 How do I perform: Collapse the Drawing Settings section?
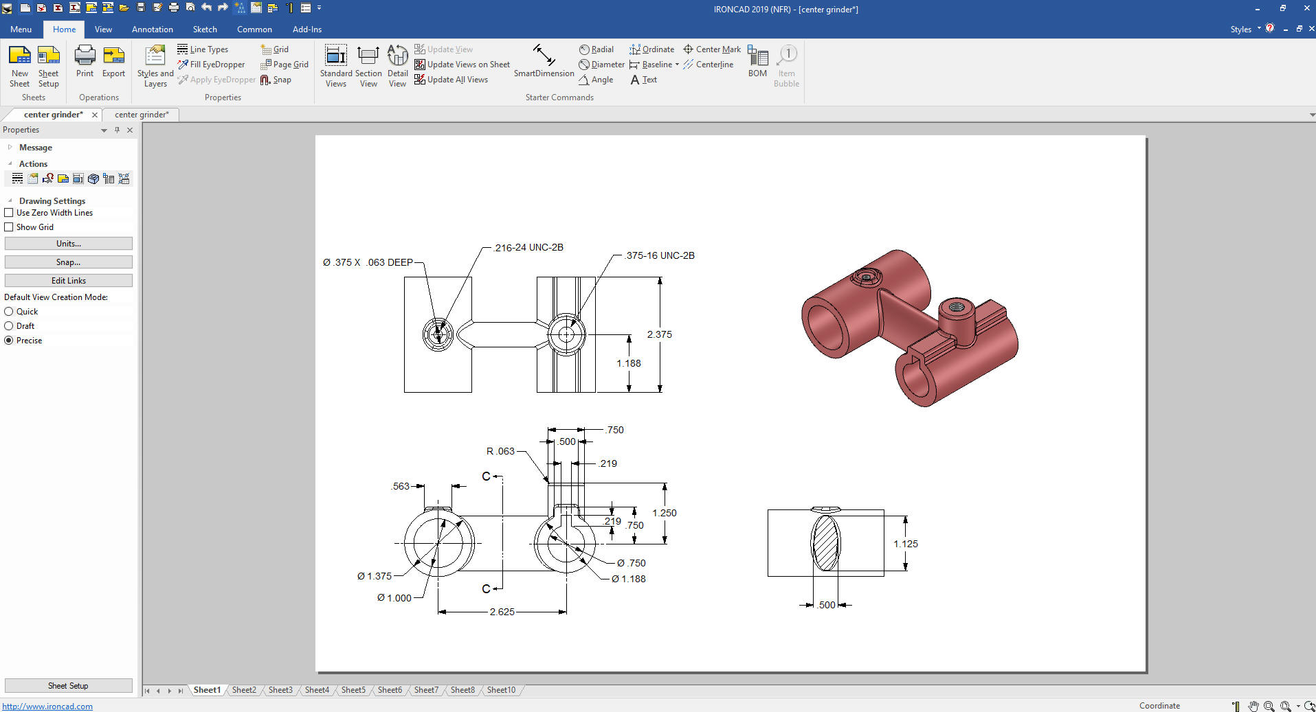click(10, 201)
